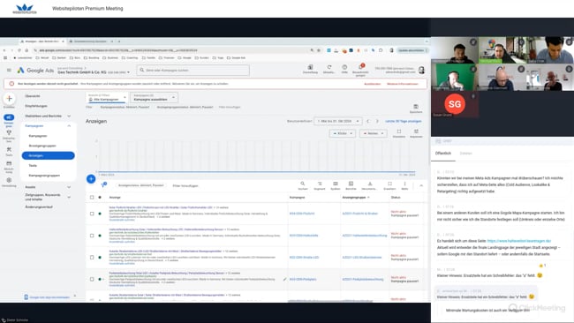Tick checkbox for the Straßenlaterne LED ad row

click(x=92, y=257)
